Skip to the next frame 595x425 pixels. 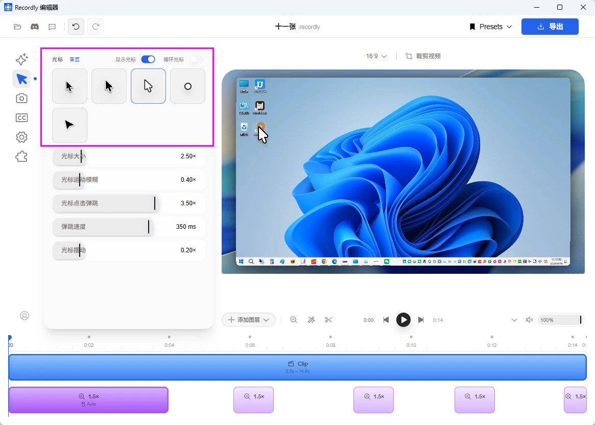point(421,320)
